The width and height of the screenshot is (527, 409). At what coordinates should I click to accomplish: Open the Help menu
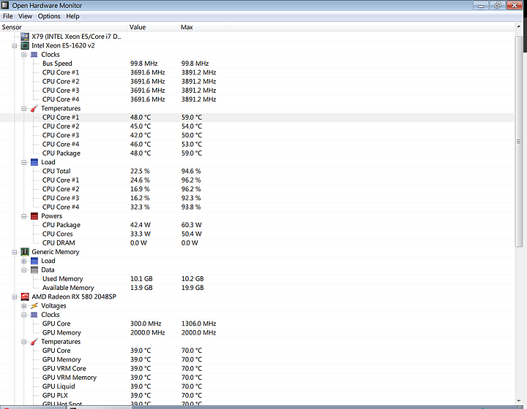click(72, 16)
